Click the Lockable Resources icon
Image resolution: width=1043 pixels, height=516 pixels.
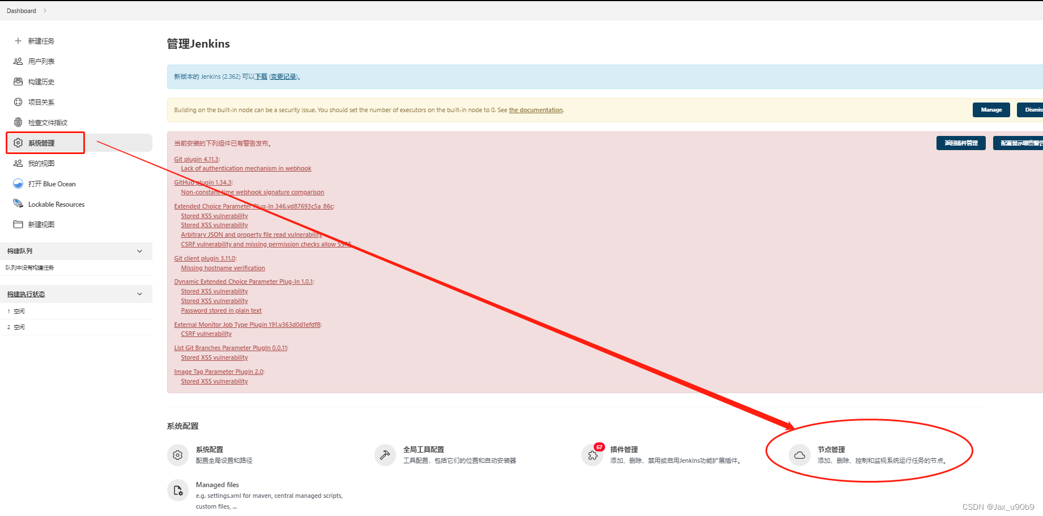click(x=18, y=204)
